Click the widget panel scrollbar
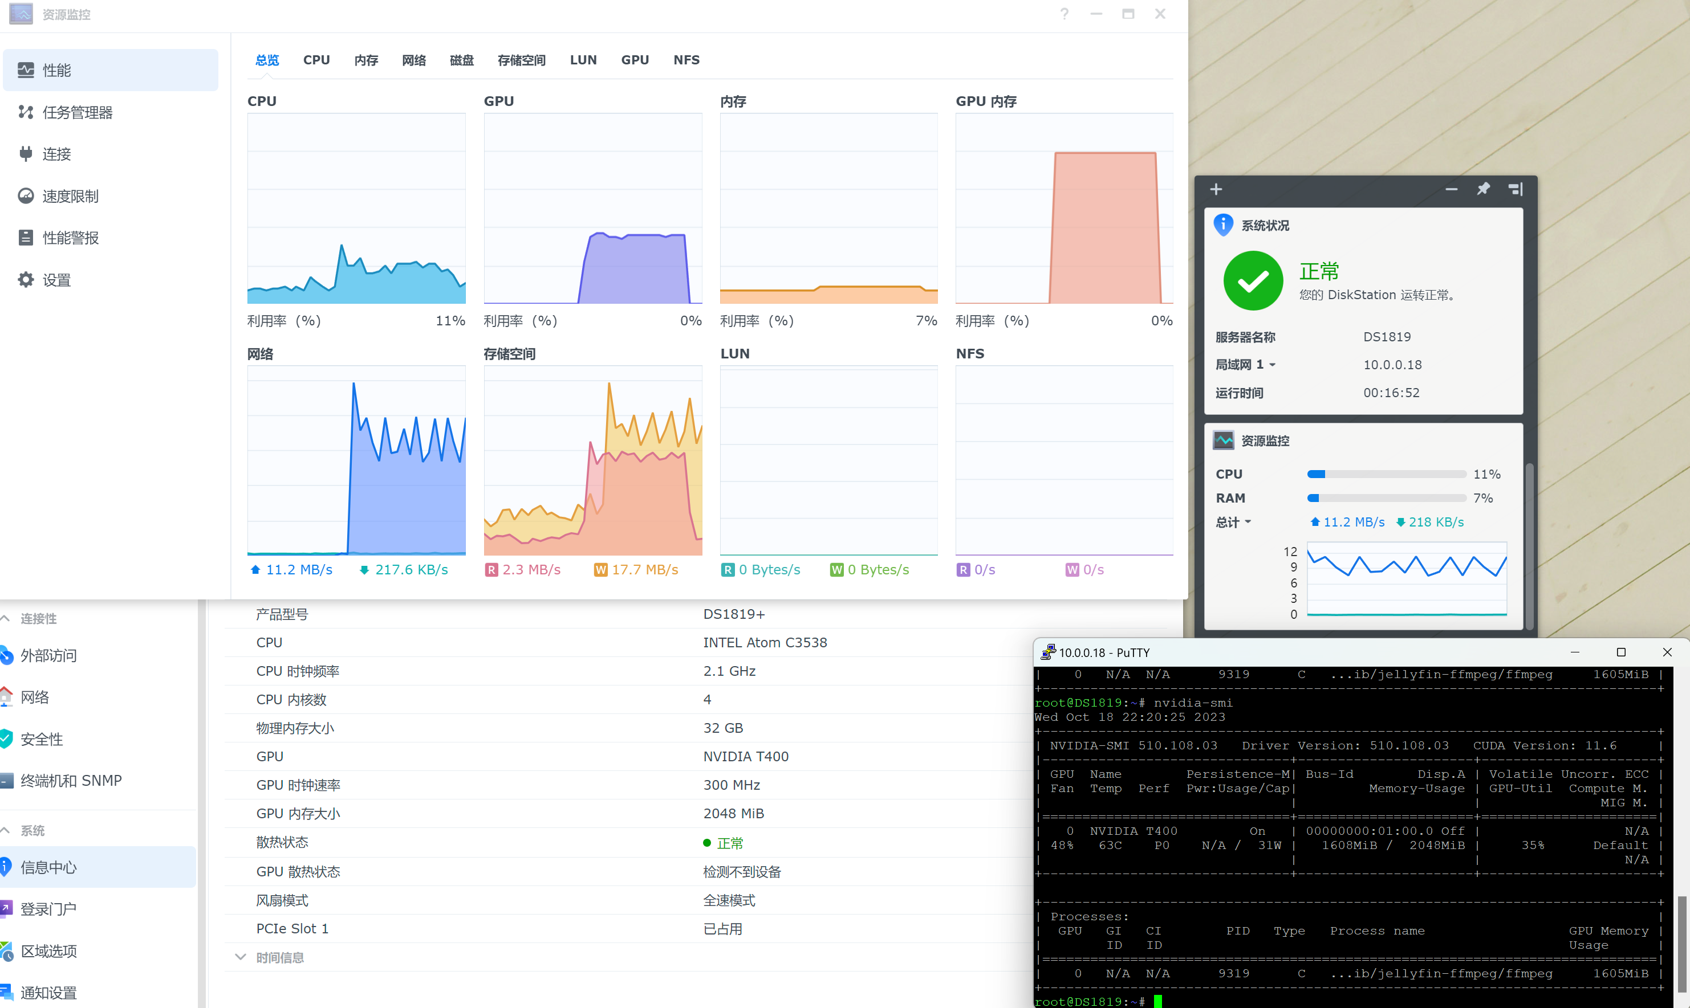Image resolution: width=1690 pixels, height=1008 pixels. (1530, 546)
